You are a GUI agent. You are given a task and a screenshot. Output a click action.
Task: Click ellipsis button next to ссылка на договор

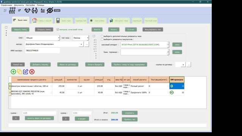[189, 65]
